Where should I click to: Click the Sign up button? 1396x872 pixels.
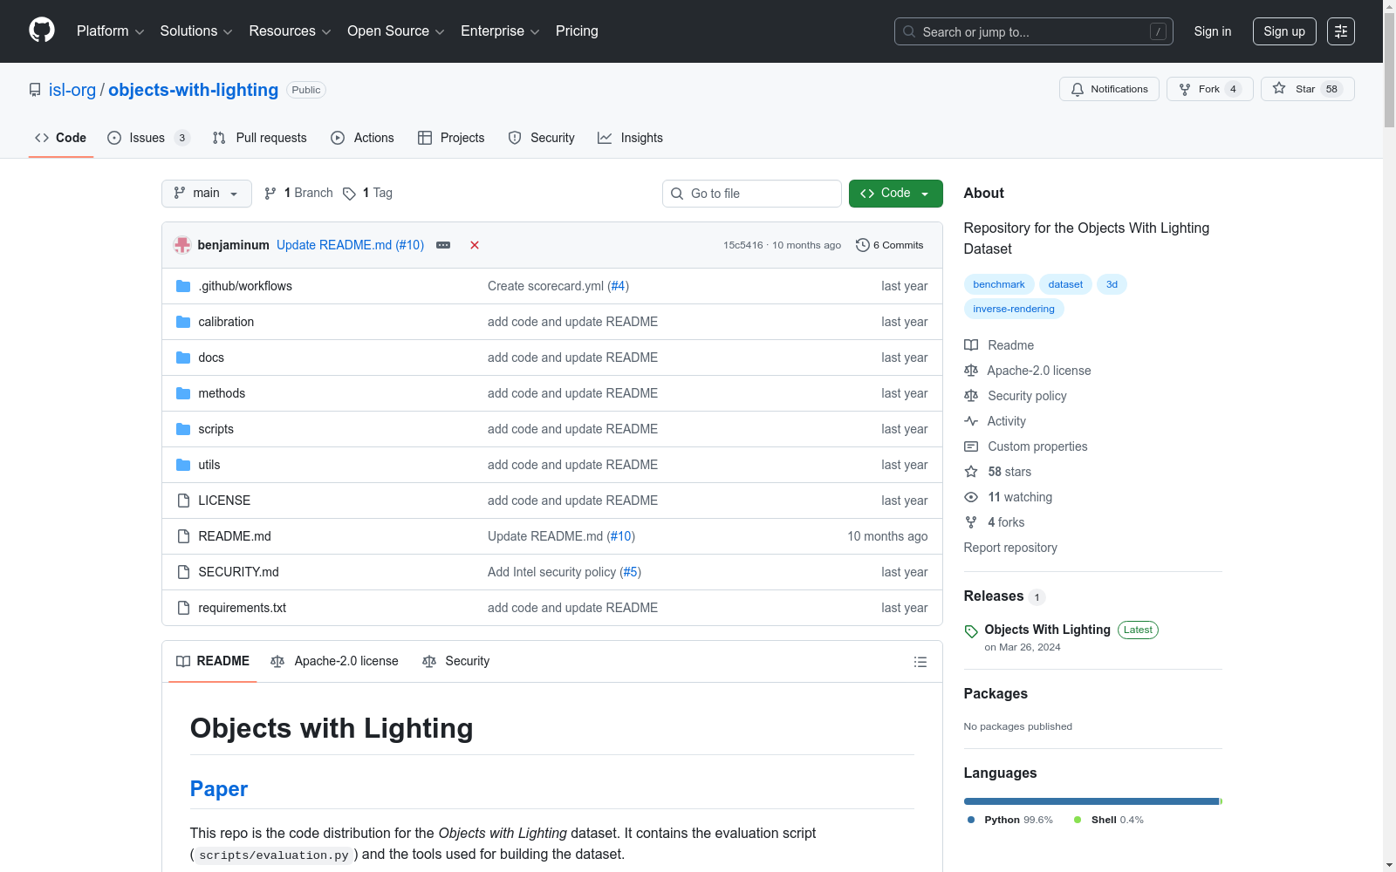1284,31
